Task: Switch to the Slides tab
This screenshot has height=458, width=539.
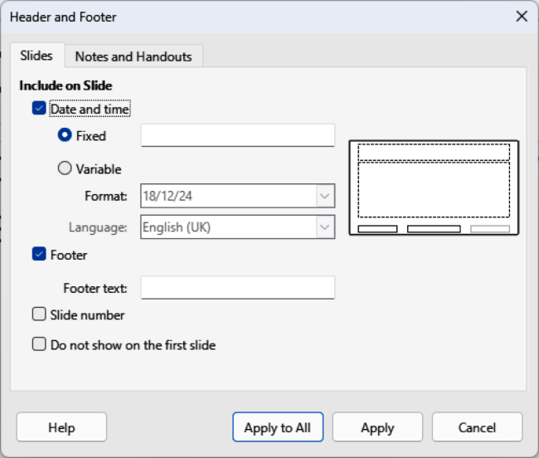Action: click(x=36, y=56)
